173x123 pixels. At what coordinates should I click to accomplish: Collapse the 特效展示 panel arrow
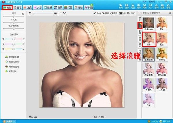tap(170, 13)
